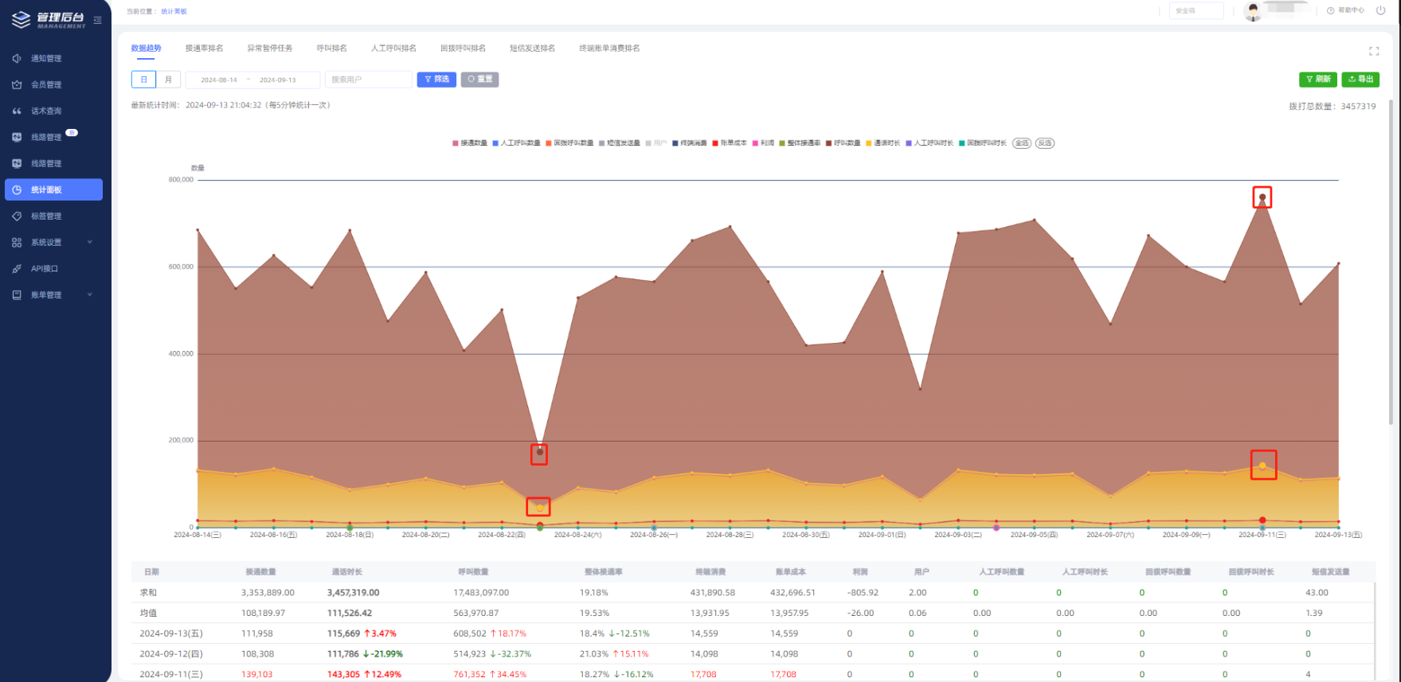Collapse the sidebar with the menu fold icon
The height and width of the screenshot is (682, 1401).
point(97,21)
